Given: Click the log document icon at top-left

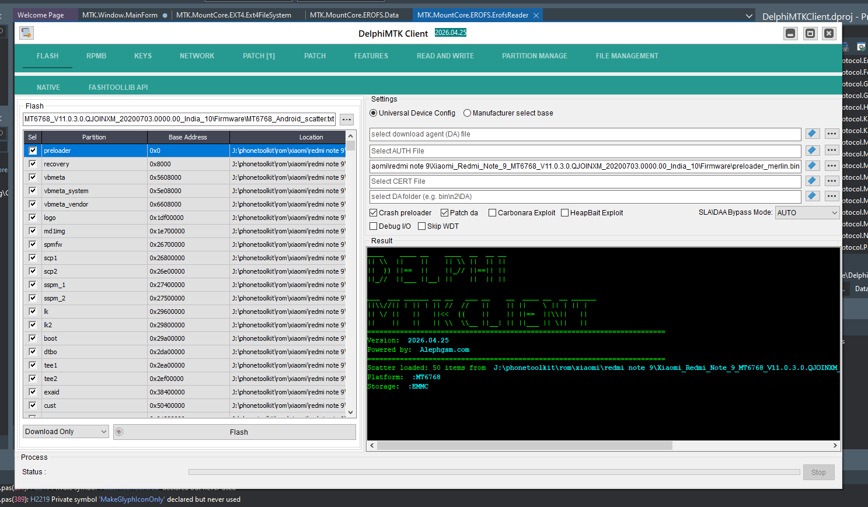Looking at the screenshot, I should coord(26,33).
